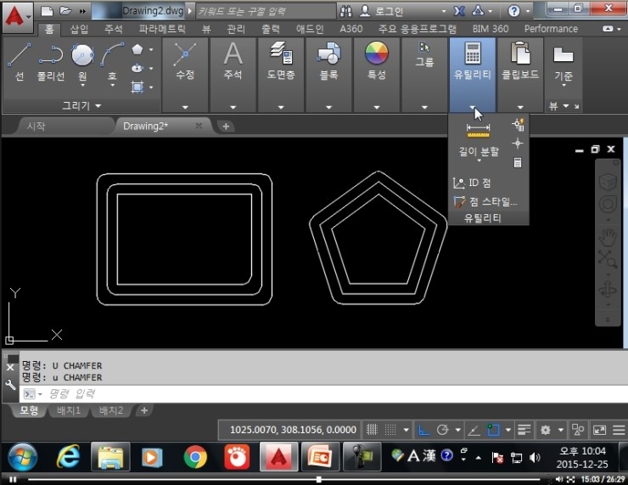Open customization menu (three lines) in status bar

619,430
